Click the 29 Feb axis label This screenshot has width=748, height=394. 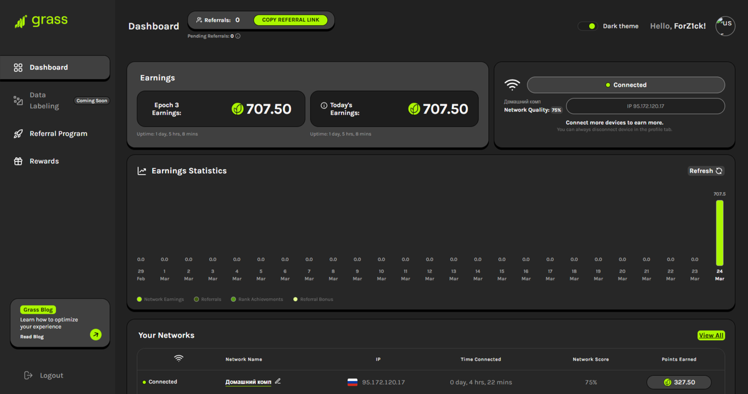(141, 275)
